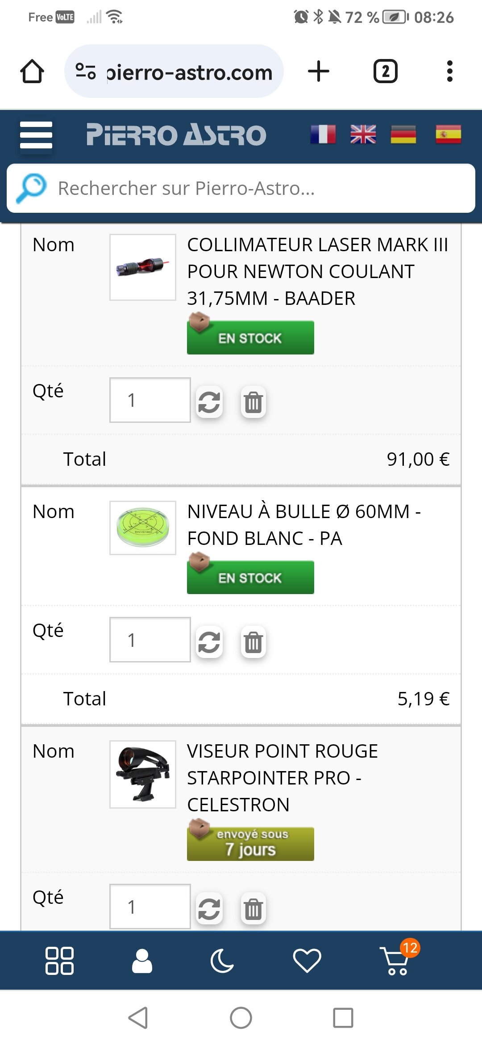This screenshot has height=1046, width=482.
Task: Open the user account page
Action: [x=142, y=961]
